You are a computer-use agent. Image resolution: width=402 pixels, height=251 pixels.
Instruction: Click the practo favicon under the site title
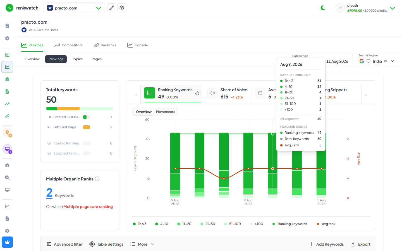(24, 30)
